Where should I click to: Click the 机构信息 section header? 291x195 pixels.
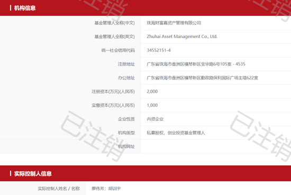point(25,8)
